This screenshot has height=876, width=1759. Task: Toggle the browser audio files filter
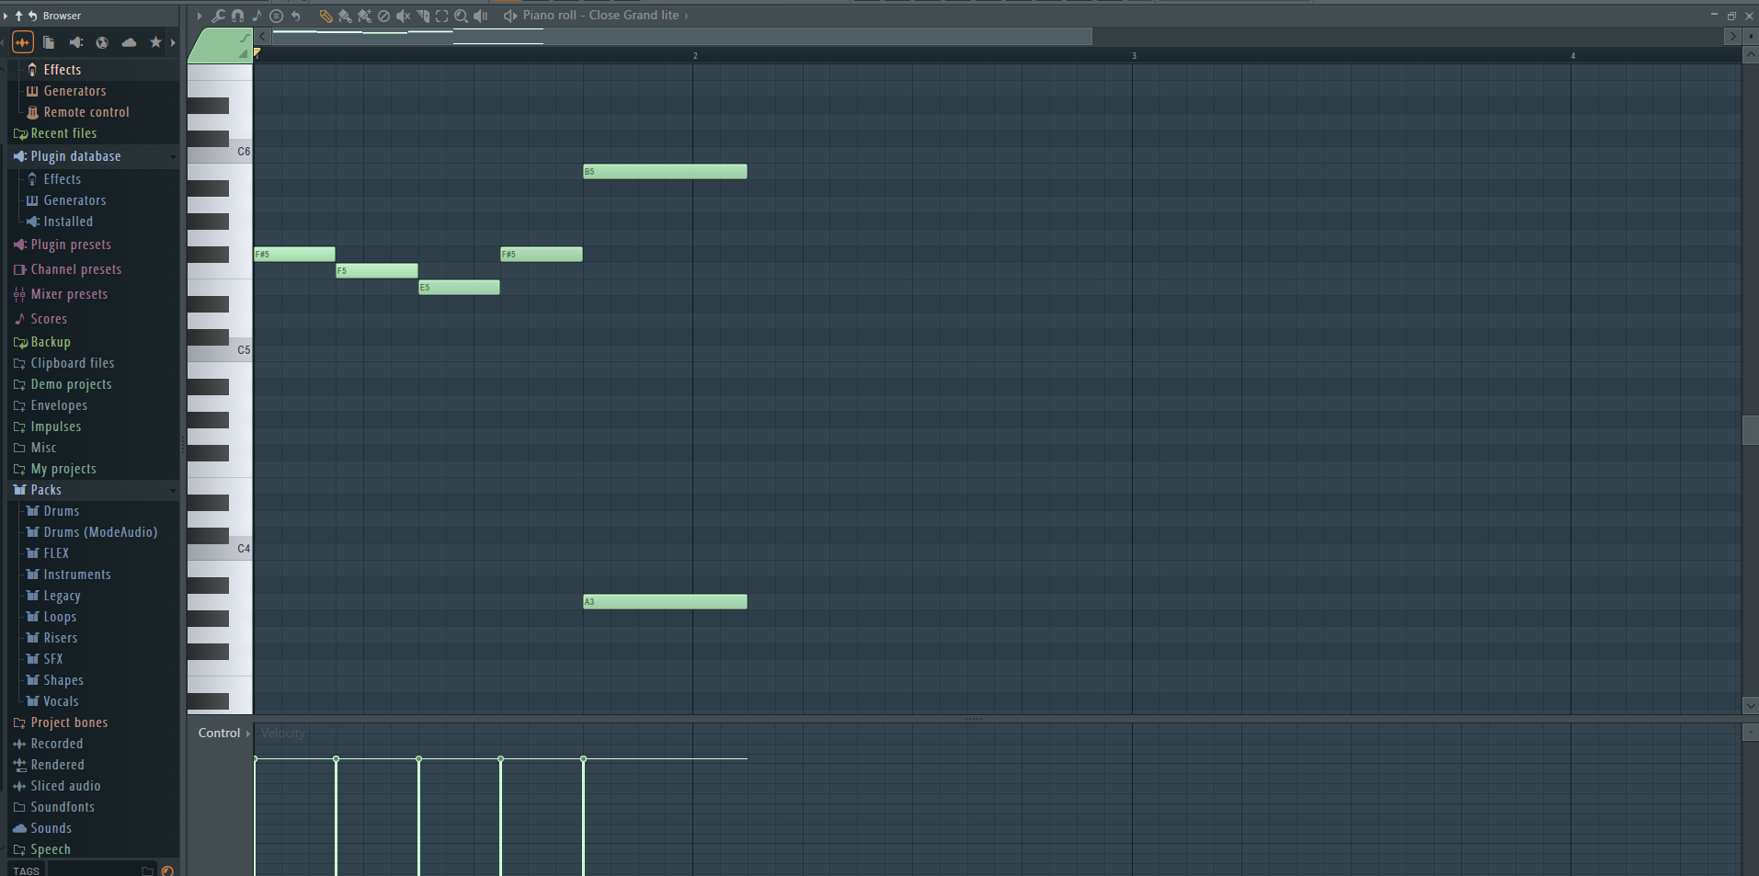pos(23,42)
